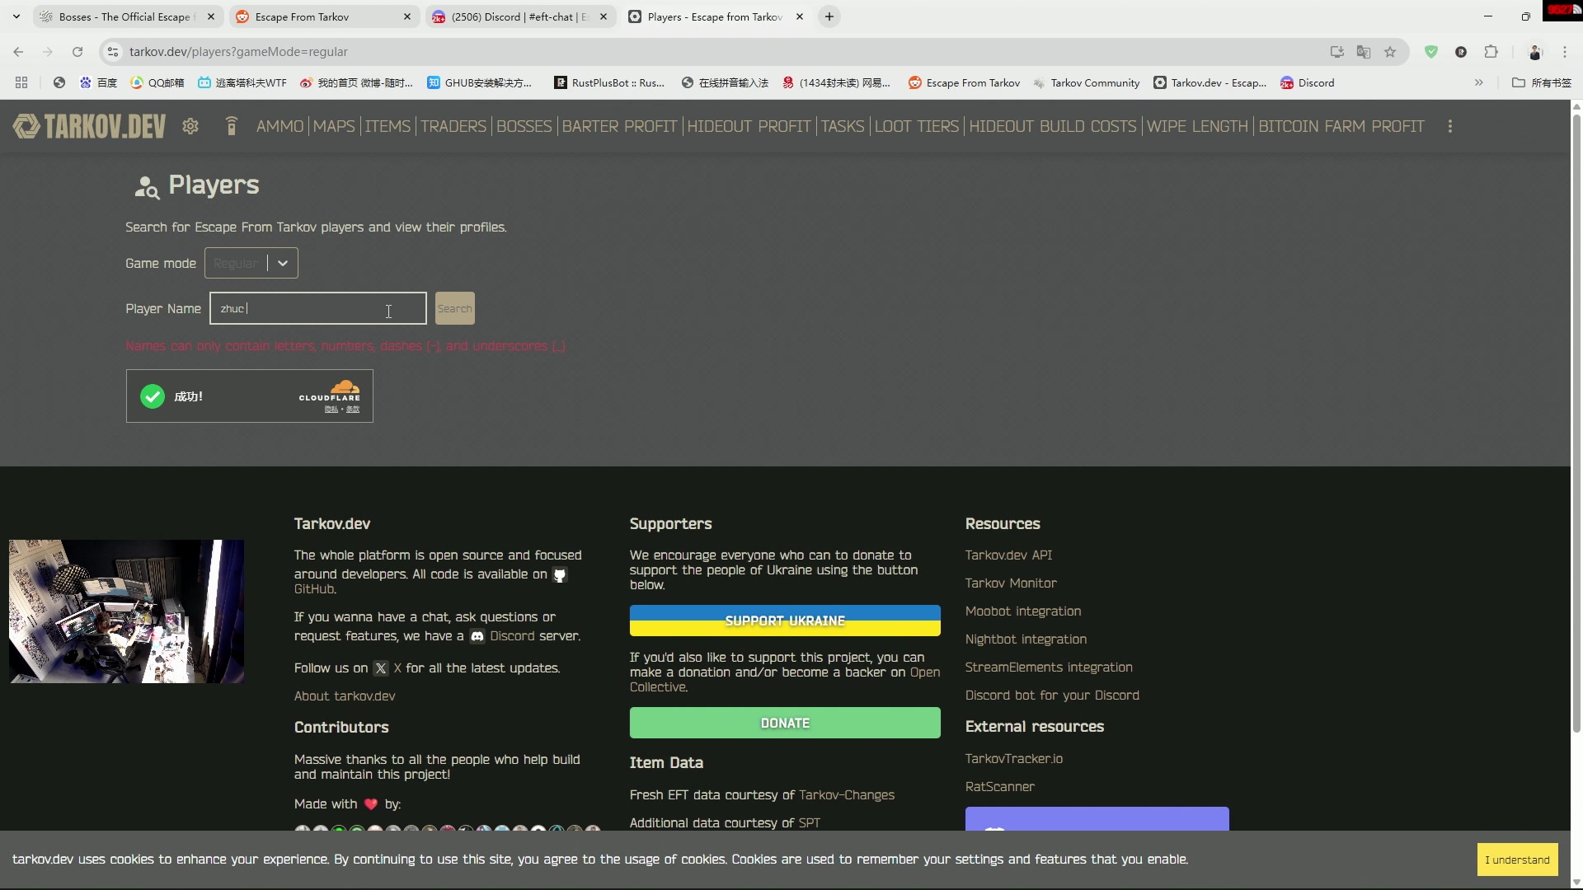Screen dimensions: 1583x890
Task: Open the 所有书签 bookmarks folder
Action: 1542,82
